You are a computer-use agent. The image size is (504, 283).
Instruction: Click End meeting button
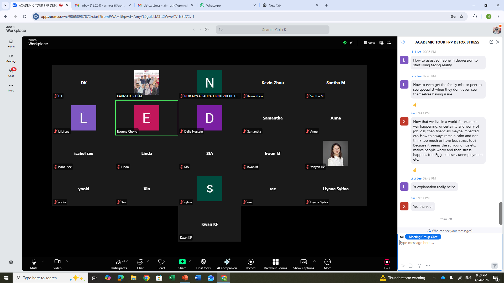387,264
